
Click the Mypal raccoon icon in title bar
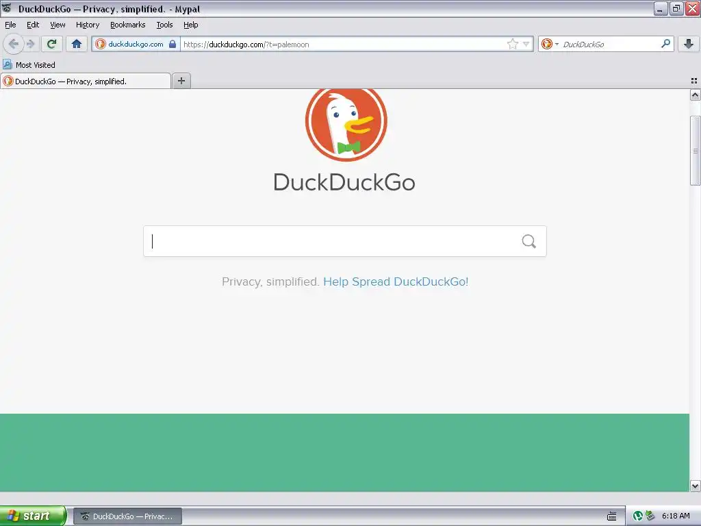click(x=7, y=8)
